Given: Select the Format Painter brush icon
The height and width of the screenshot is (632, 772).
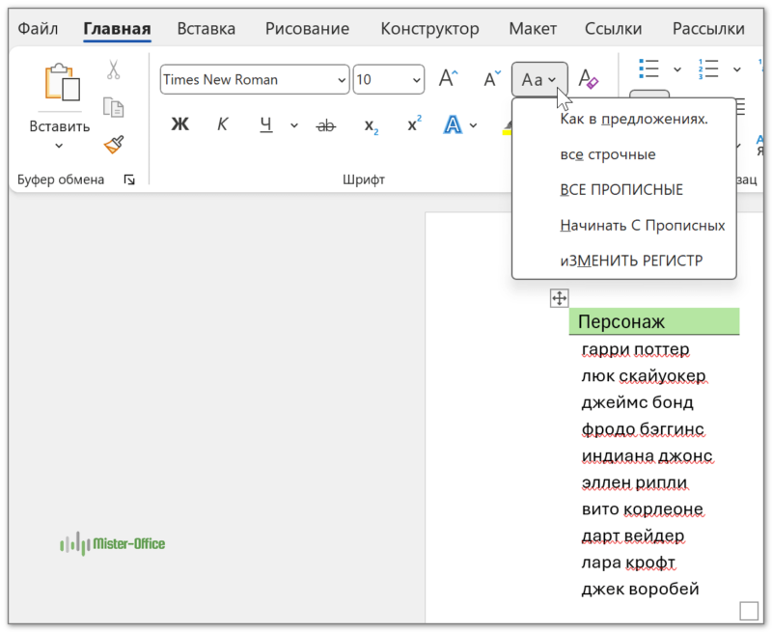Looking at the screenshot, I should pyautogui.click(x=114, y=145).
